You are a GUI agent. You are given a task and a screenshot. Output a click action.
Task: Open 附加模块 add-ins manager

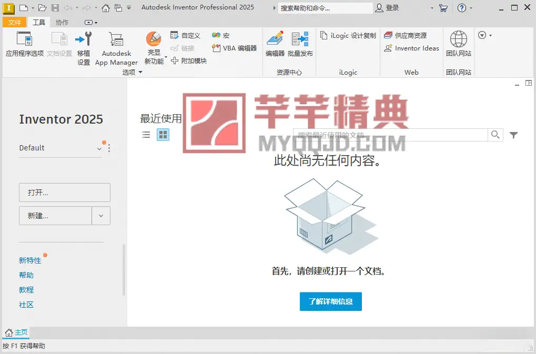[189, 61]
